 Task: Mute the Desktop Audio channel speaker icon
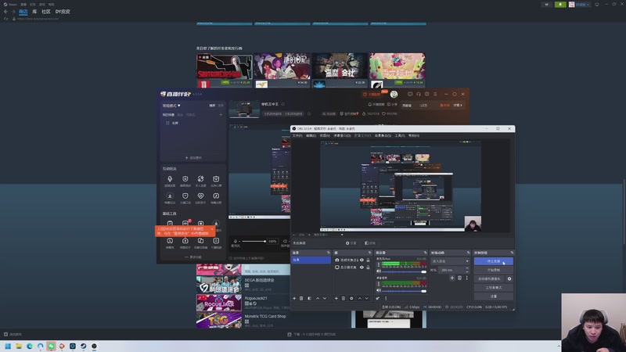click(379, 290)
